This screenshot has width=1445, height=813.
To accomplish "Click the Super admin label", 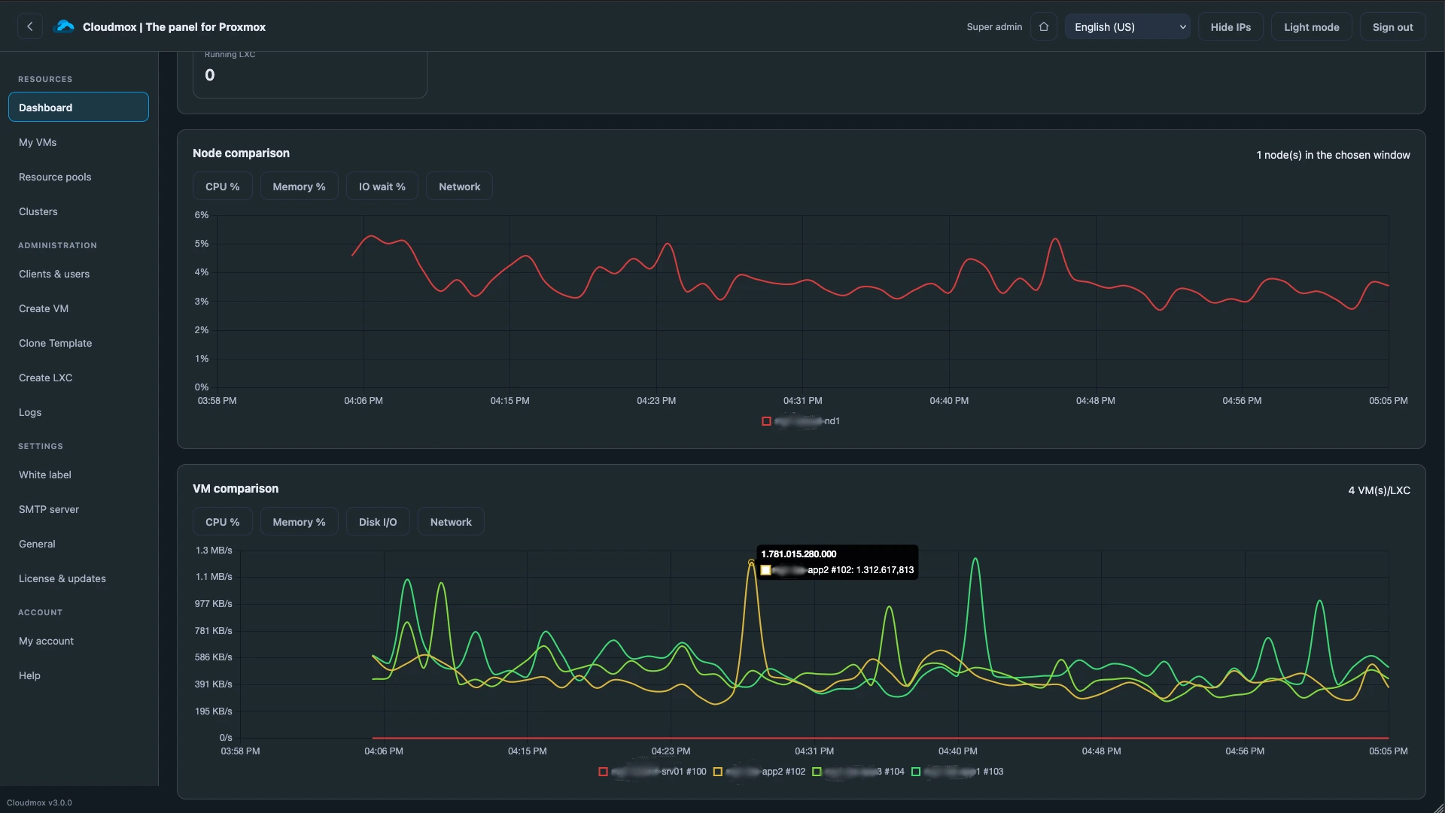I will coord(994,27).
